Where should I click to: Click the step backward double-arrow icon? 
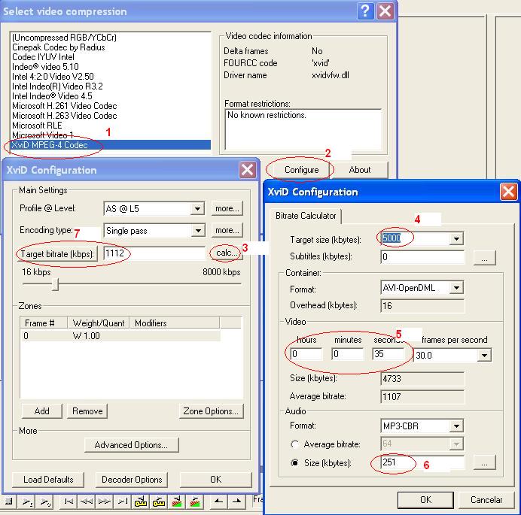[87, 501]
